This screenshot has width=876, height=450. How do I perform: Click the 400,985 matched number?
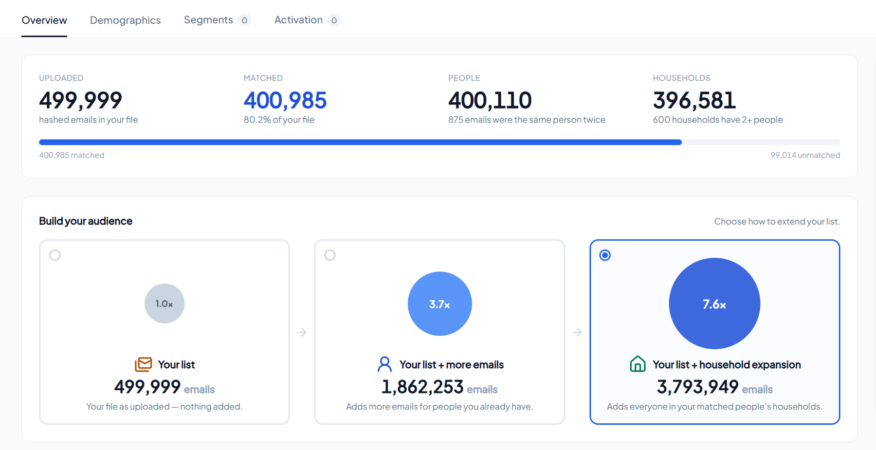[285, 100]
